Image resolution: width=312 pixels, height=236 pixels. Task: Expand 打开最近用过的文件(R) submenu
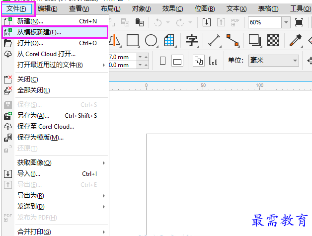coord(55,65)
